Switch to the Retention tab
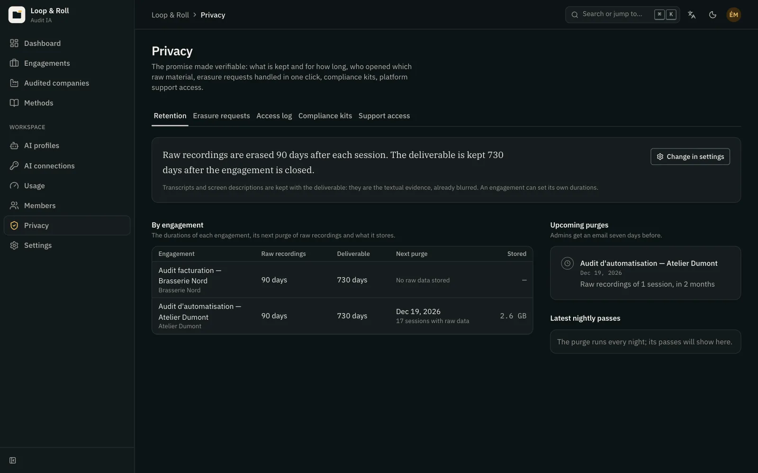The image size is (758, 473). pos(170,116)
